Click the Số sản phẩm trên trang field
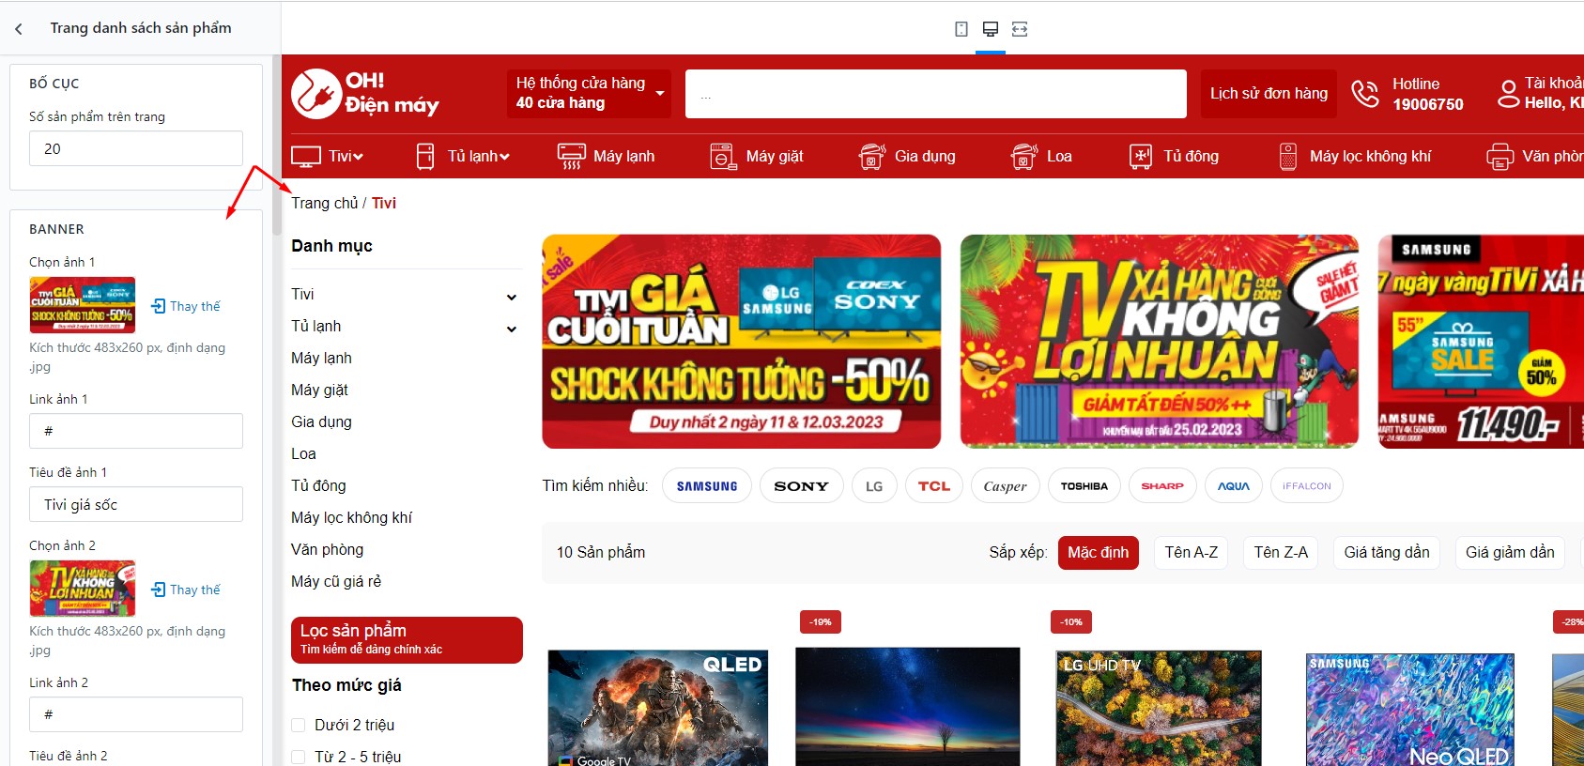The width and height of the screenshot is (1584, 766). (x=136, y=148)
